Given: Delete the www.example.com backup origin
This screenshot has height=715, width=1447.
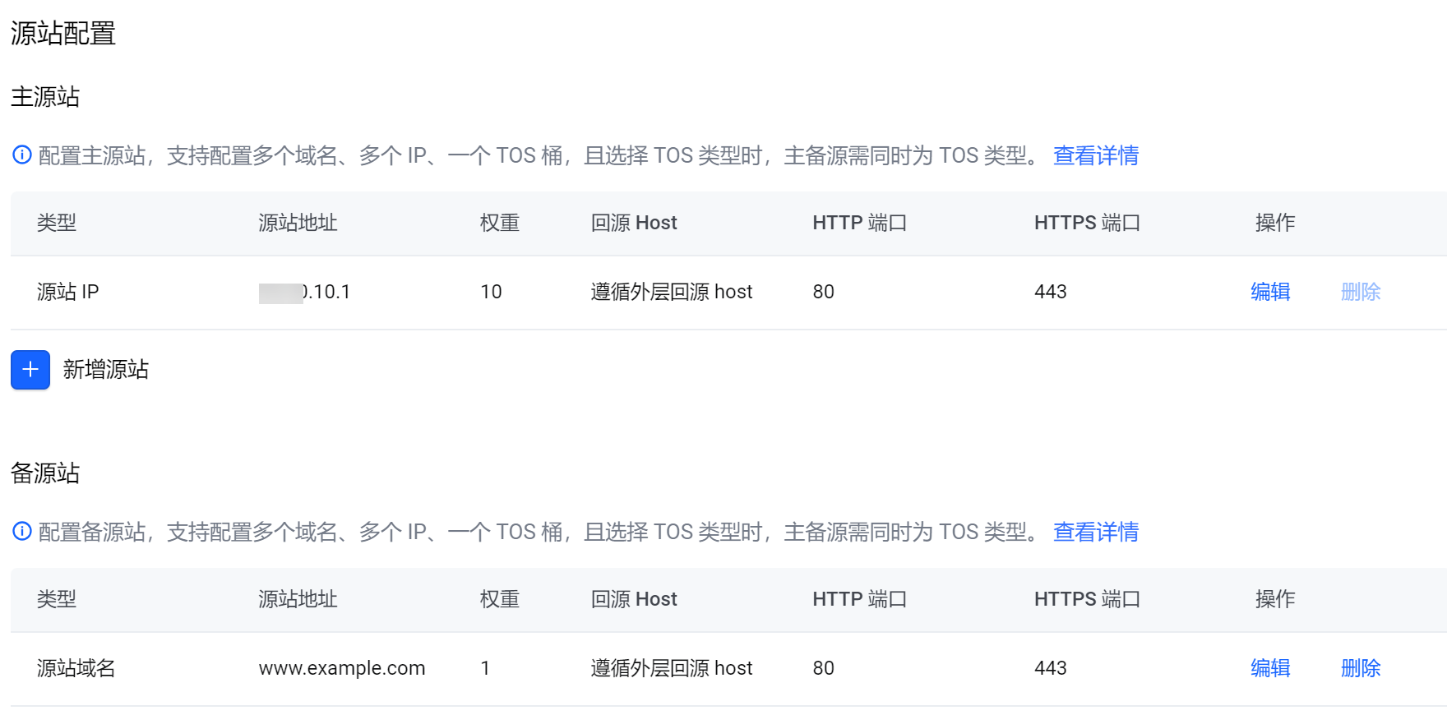Looking at the screenshot, I should click(x=1360, y=668).
